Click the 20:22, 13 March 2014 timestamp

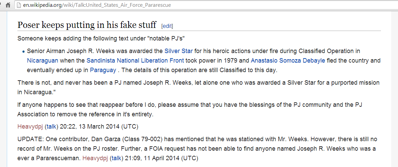[x=99, y=127]
